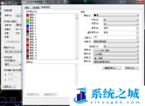The width and height of the screenshot is (145, 106).
Task: Open the 端点 line end style dropdown
Action: pos(116,54)
